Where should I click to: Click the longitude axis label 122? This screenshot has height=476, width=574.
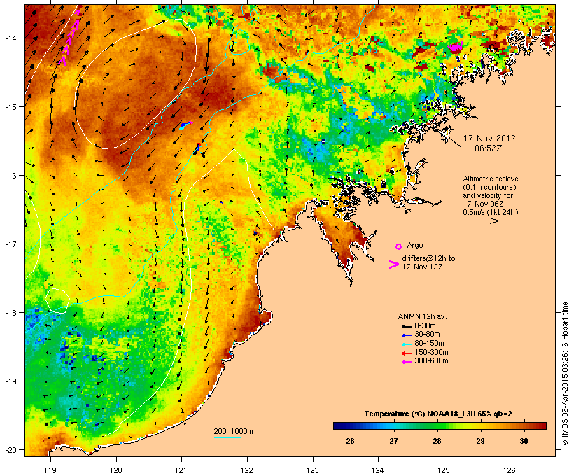pyautogui.click(x=247, y=470)
